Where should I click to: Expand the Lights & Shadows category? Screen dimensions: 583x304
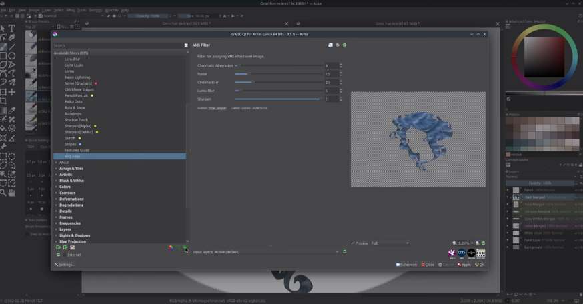pos(57,235)
